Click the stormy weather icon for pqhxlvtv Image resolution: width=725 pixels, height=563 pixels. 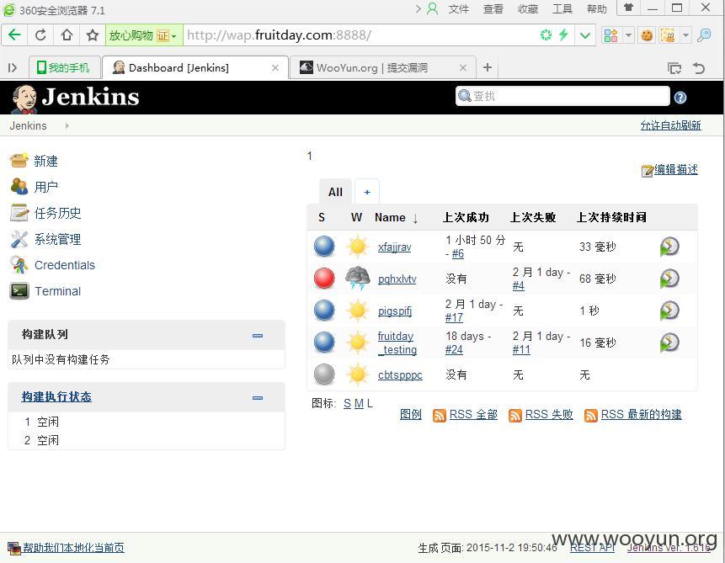[357, 278]
